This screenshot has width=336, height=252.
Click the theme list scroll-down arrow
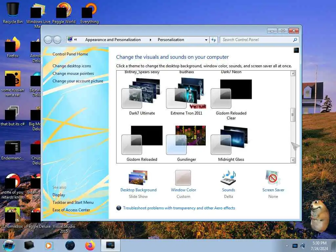293,160
